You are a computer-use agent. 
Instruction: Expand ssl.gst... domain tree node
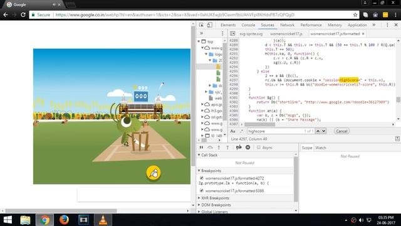point(202,117)
